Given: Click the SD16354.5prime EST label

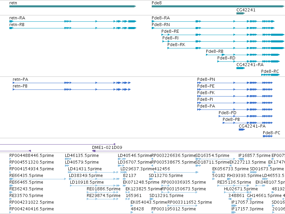Looking at the screenshot, I should pyautogui.click(x=212, y=156).
